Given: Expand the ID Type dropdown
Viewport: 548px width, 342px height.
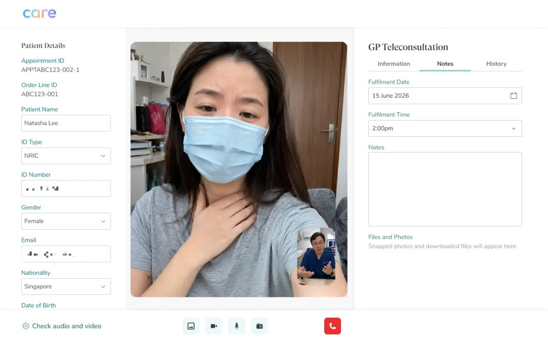Looking at the screenshot, I should coord(65,156).
